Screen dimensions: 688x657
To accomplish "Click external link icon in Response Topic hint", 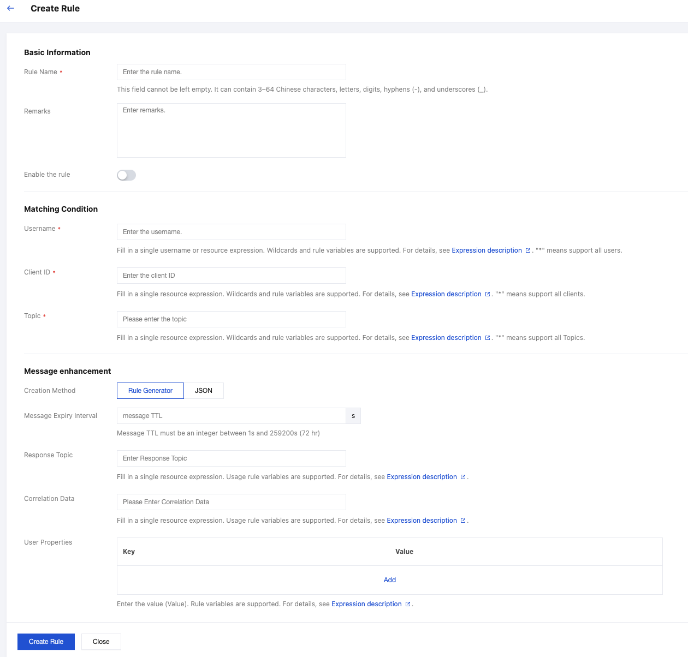I will [462, 477].
